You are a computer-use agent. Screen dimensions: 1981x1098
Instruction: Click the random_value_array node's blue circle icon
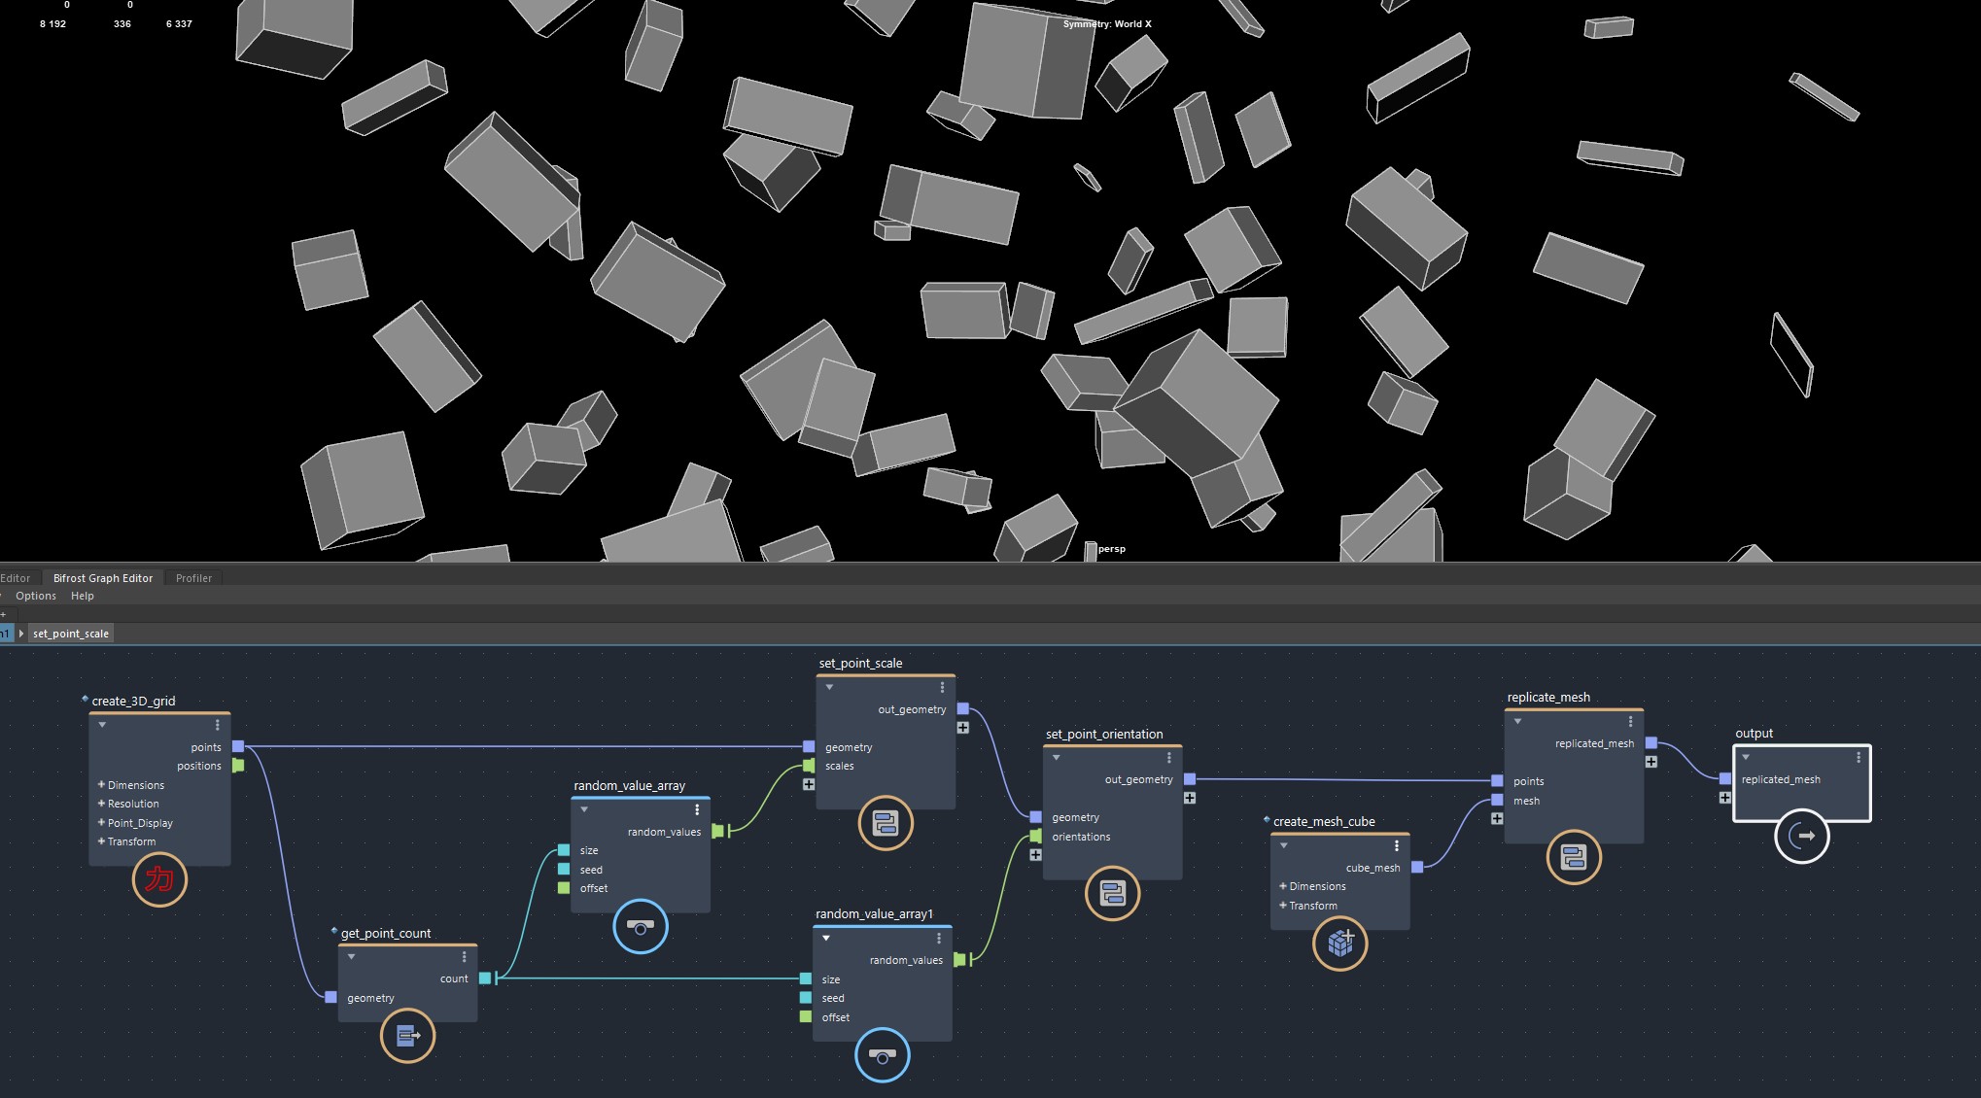(x=641, y=927)
